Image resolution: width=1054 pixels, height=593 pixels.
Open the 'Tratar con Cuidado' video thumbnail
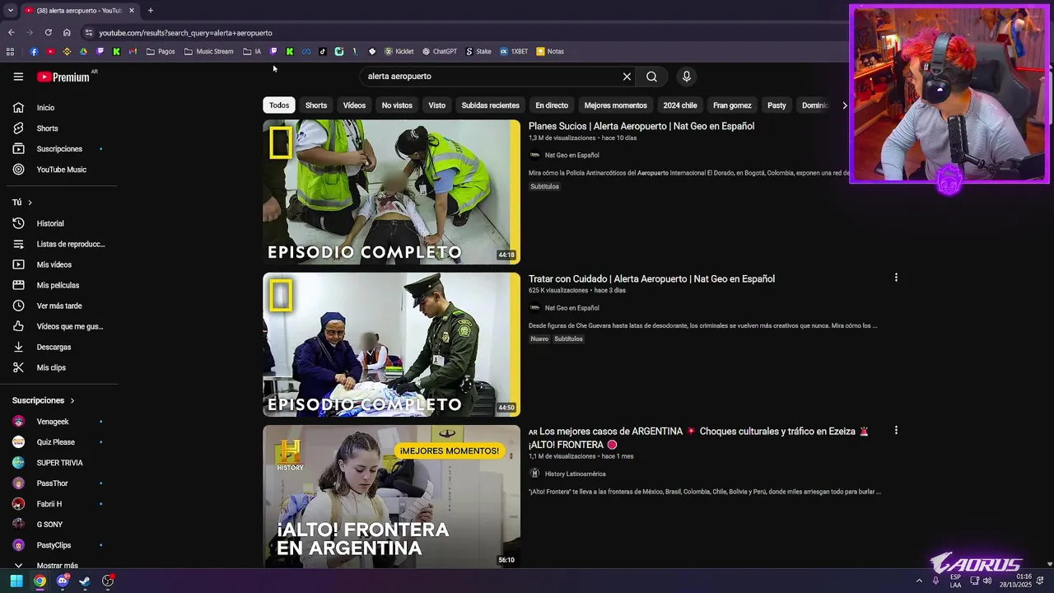pyautogui.click(x=392, y=344)
